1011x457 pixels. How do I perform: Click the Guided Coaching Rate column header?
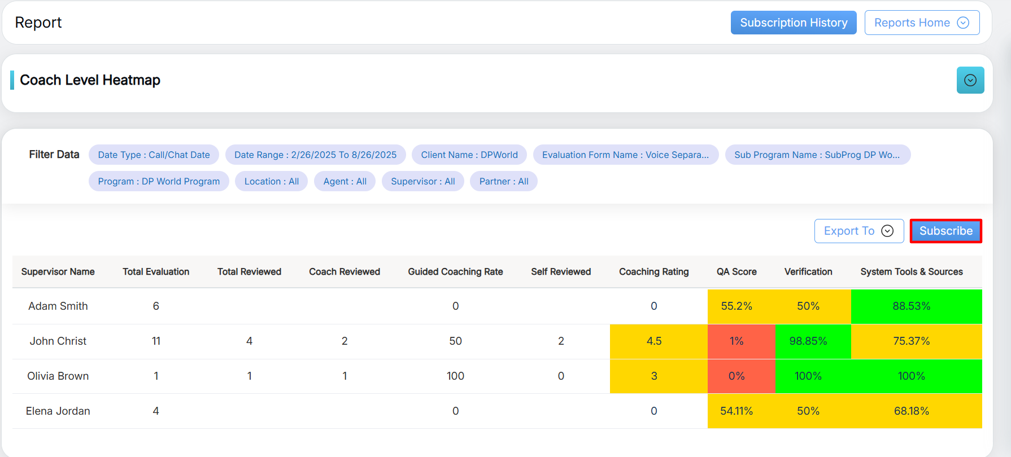click(x=455, y=271)
